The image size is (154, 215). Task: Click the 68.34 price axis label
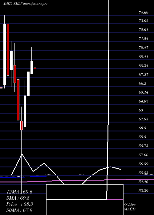click(x=144, y=66)
